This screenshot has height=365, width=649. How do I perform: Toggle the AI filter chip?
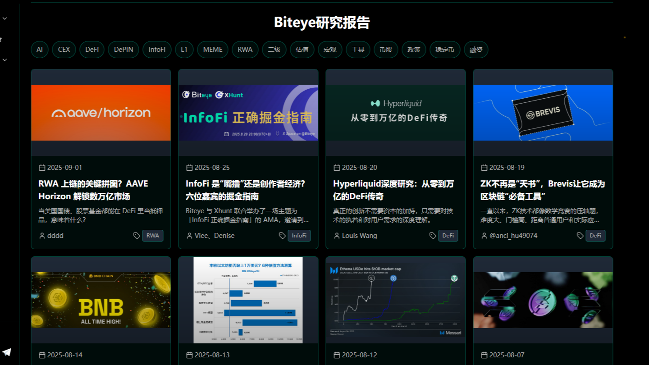point(39,50)
